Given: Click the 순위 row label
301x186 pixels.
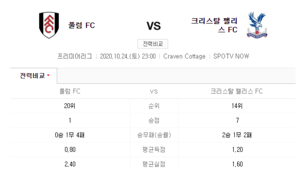Looking at the screenshot, I should (154, 106).
